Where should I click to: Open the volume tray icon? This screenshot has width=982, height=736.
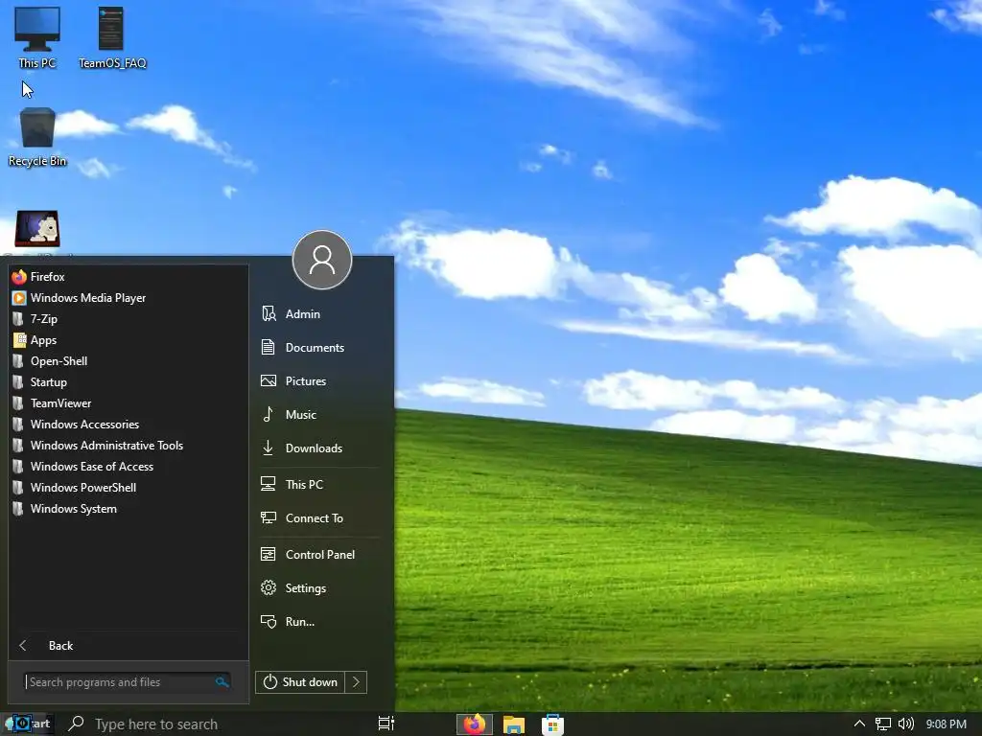click(x=905, y=724)
